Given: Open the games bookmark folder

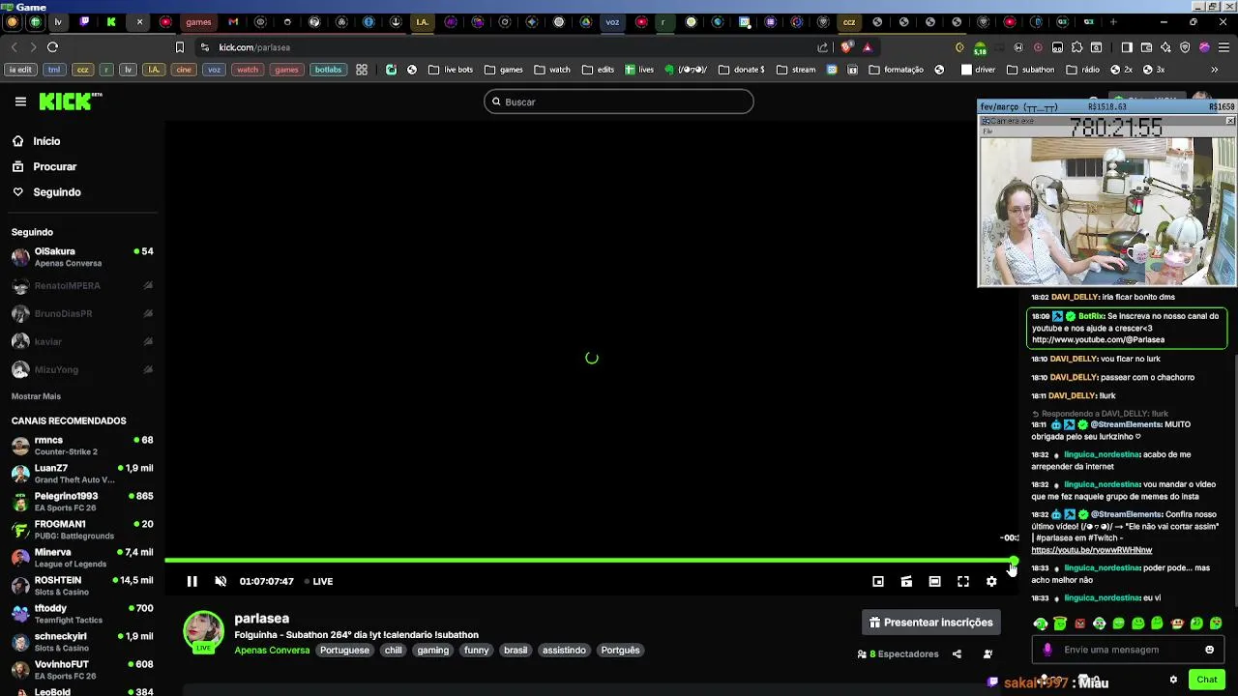Looking at the screenshot, I should [504, 70].
